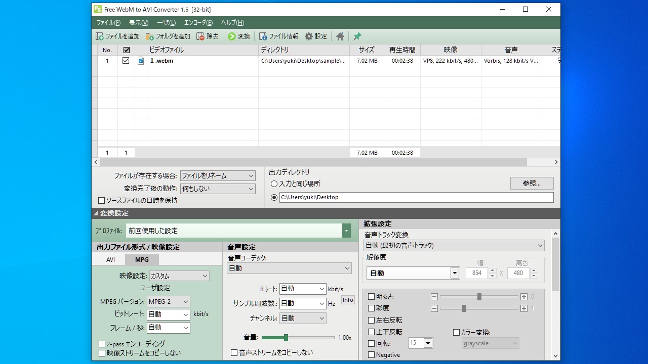Click the 1.webm file type icon

141,61
